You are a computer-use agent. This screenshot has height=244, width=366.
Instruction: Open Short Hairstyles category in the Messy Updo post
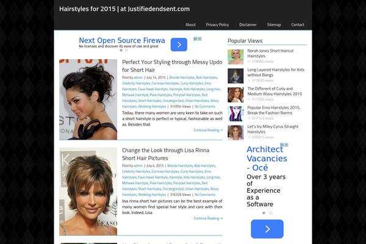click(x=149, y=101)
